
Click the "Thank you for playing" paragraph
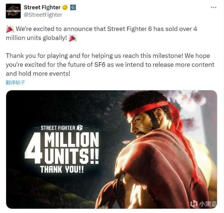pyautogui.click(x=110, y=64)
